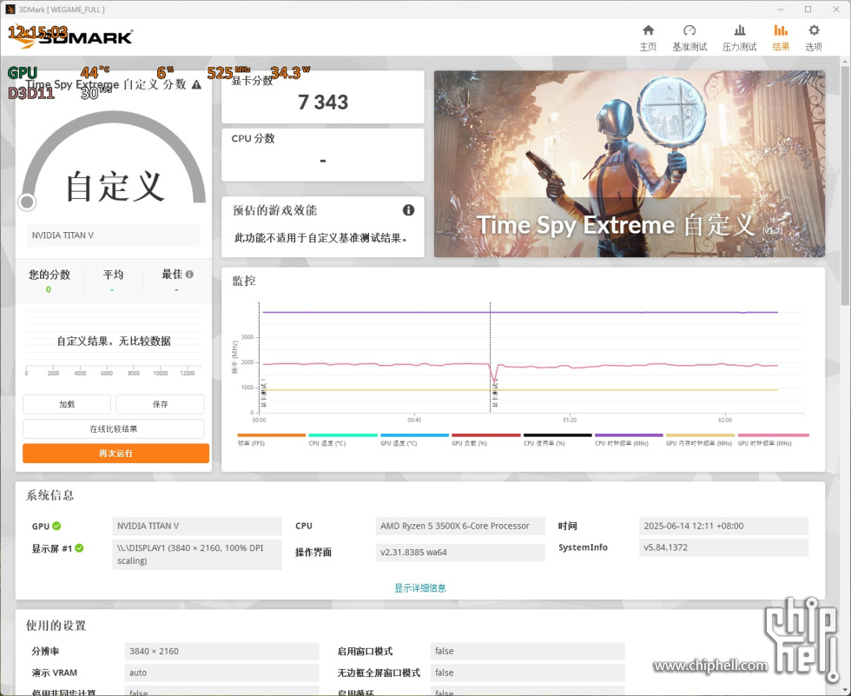
Task: Click the gauge needle circle
Action: tap(27, 202)
